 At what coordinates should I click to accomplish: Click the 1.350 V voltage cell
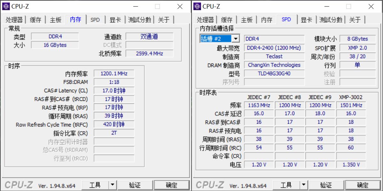point(351,165)
